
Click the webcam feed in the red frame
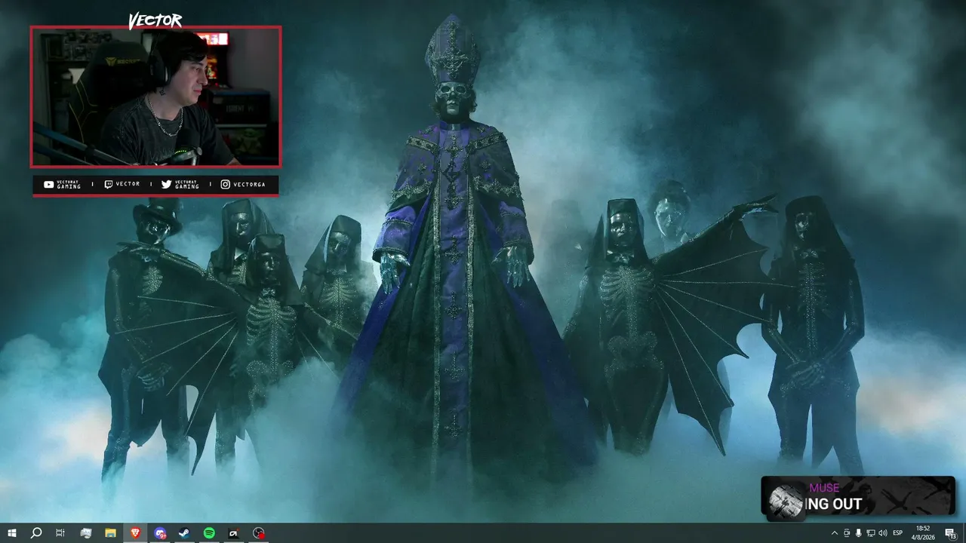click(155, 97)
